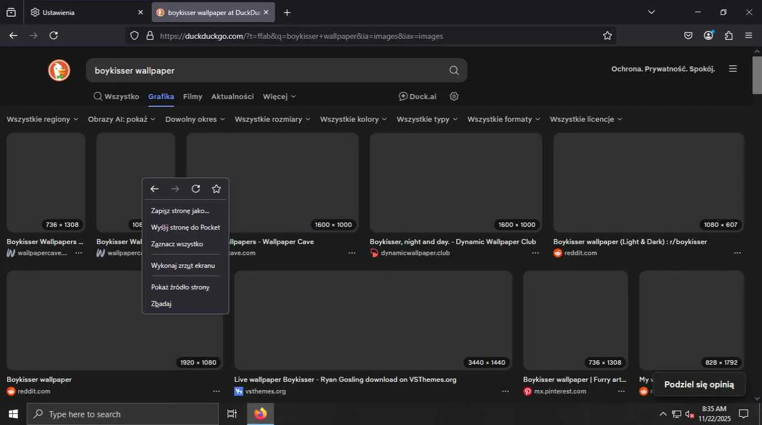Screen dimensions: 762x425
Task: Visit the dynamicwallpaper.club source link
Action: pos(415,253)
